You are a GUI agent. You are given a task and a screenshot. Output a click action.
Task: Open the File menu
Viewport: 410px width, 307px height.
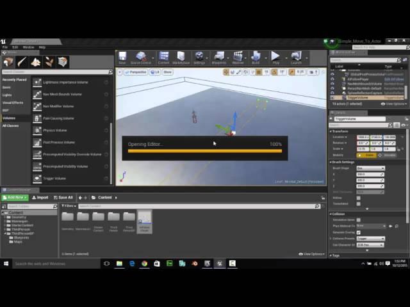(5, 47)
